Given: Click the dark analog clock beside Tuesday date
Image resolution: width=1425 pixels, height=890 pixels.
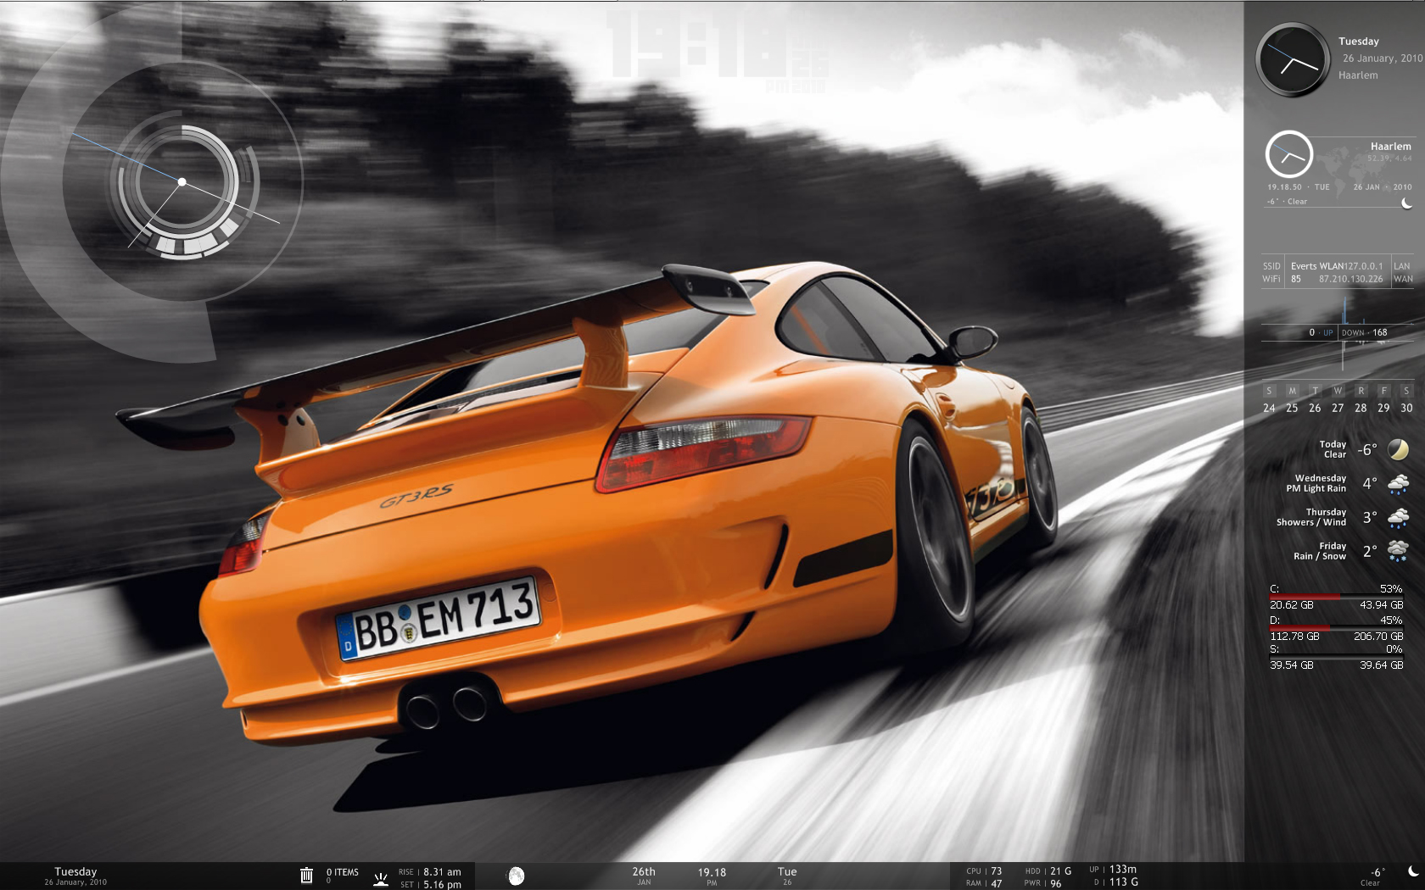Looking at the screenshot, I should 1293,59.
